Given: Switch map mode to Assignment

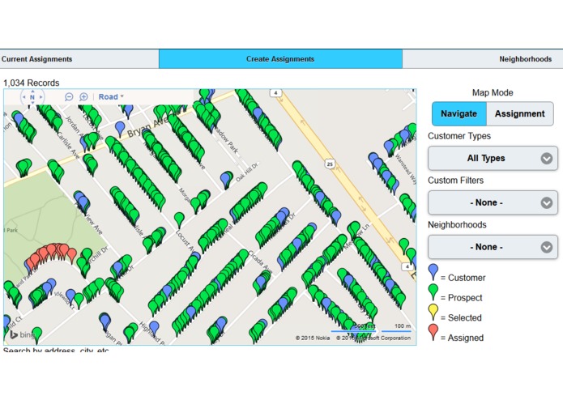Looking at the screenshot, I should (x=519, y=113).
